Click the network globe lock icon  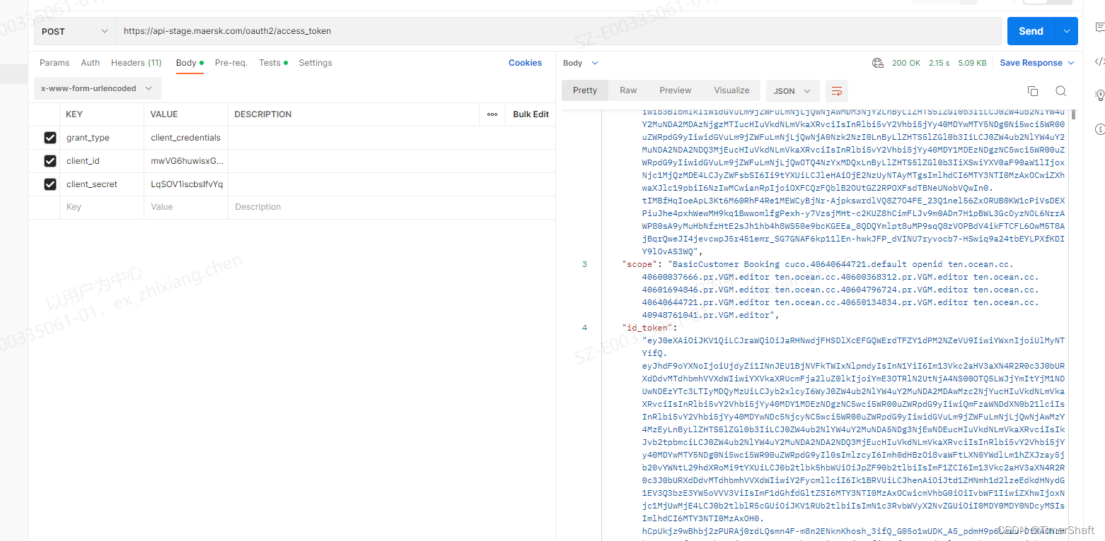pyautogui.click(x=878, y=63)
